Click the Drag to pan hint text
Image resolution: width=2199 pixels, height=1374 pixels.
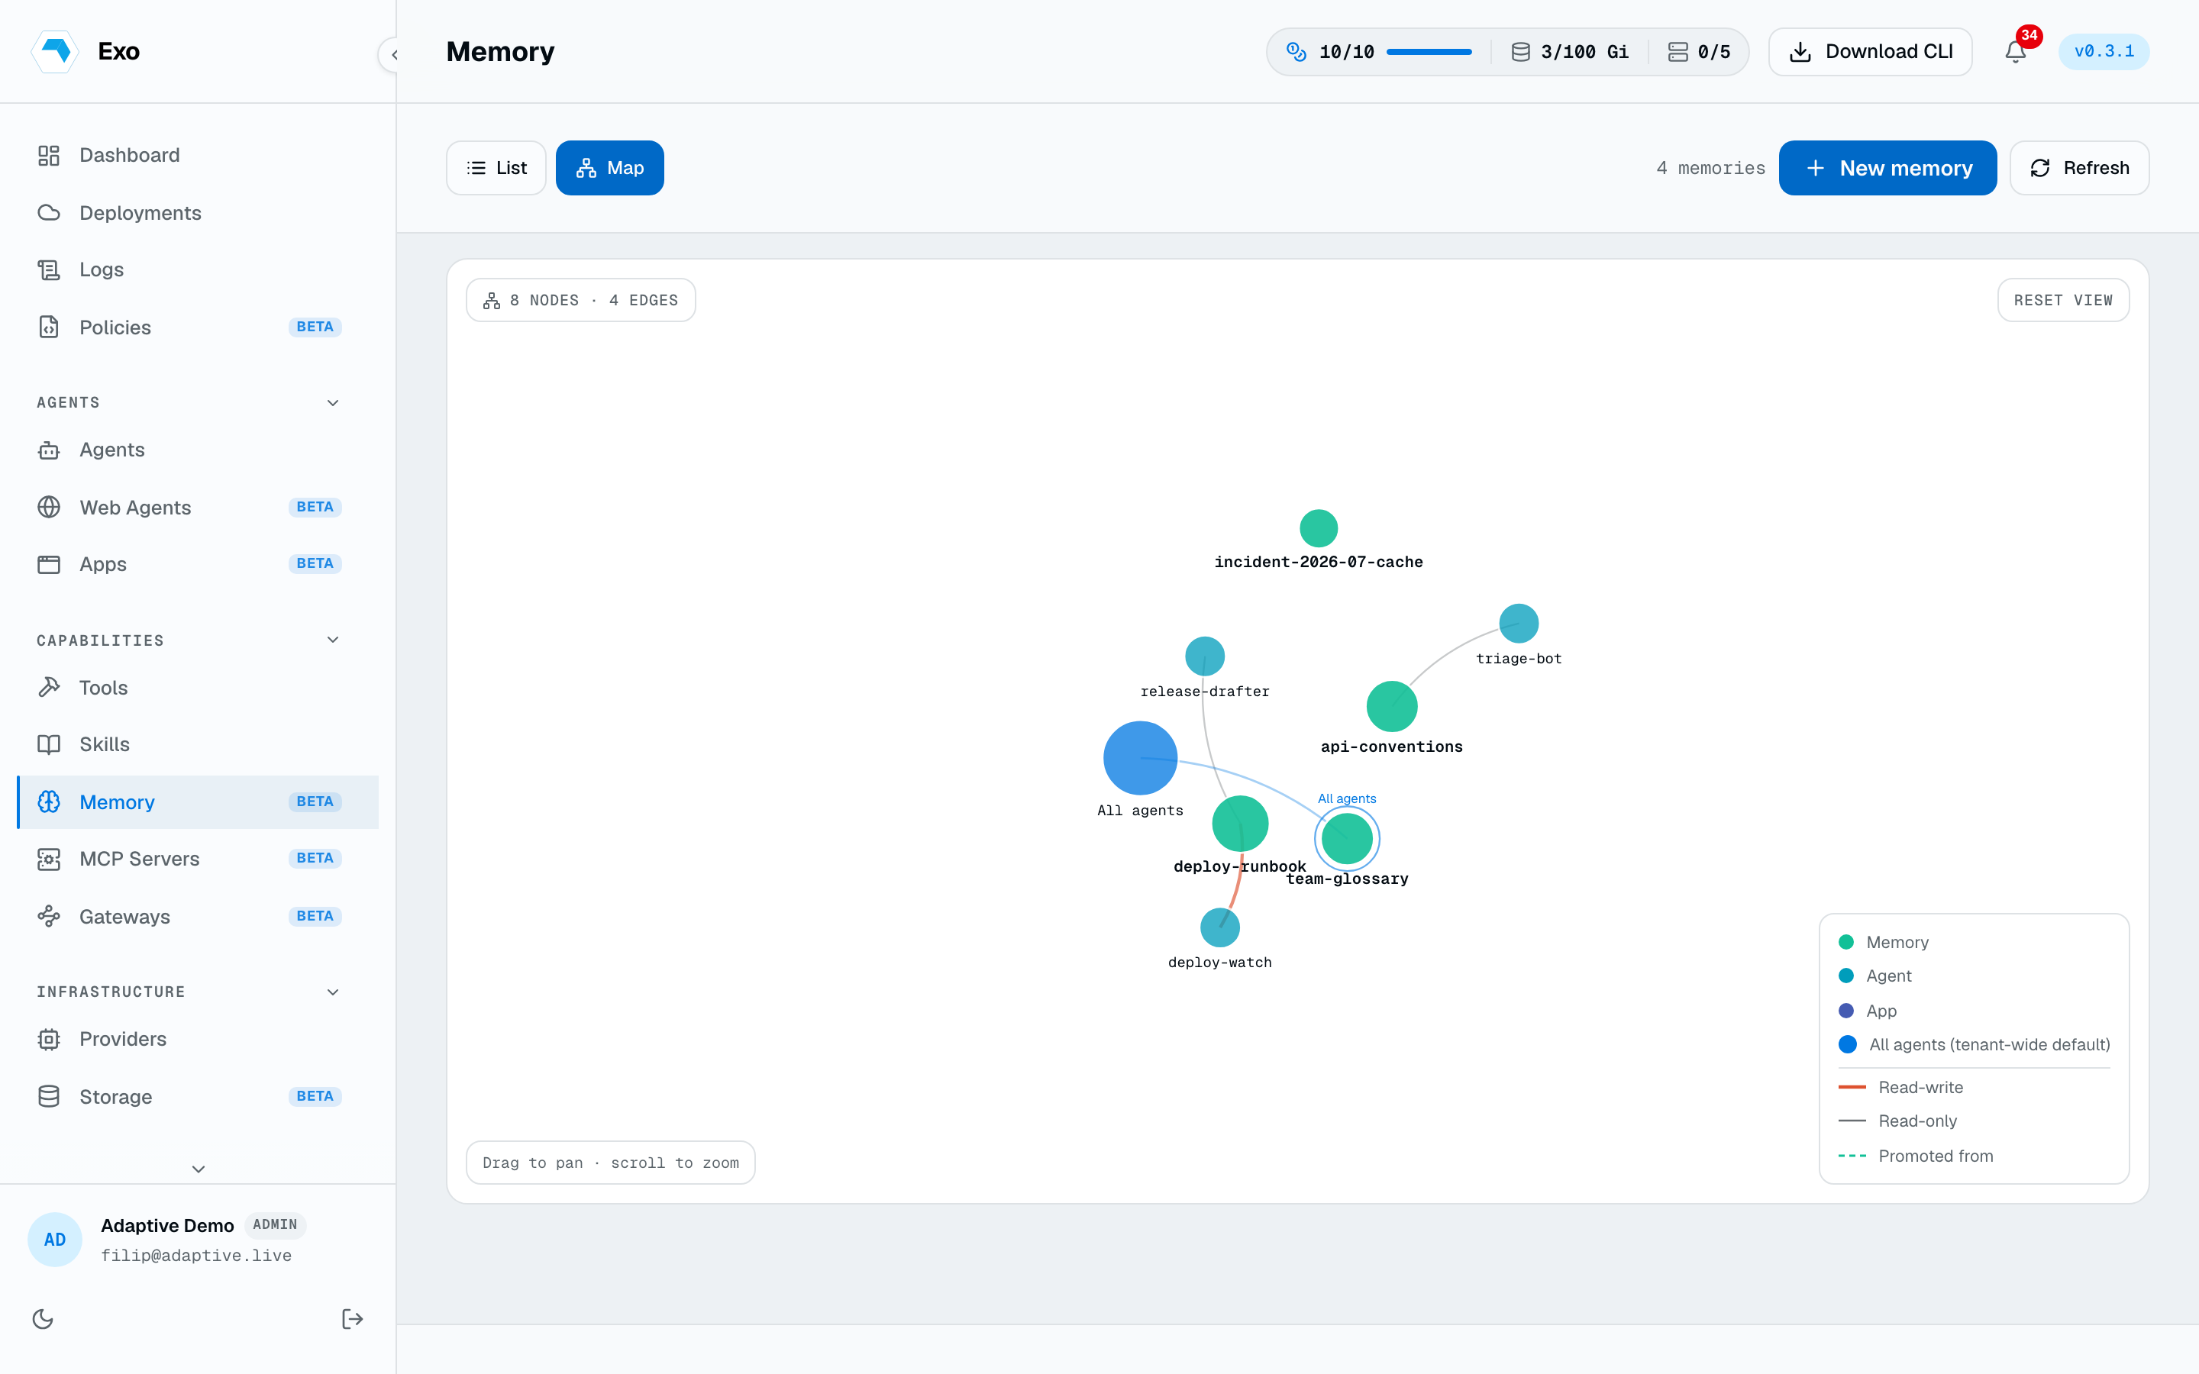(x=611, y=1163)
